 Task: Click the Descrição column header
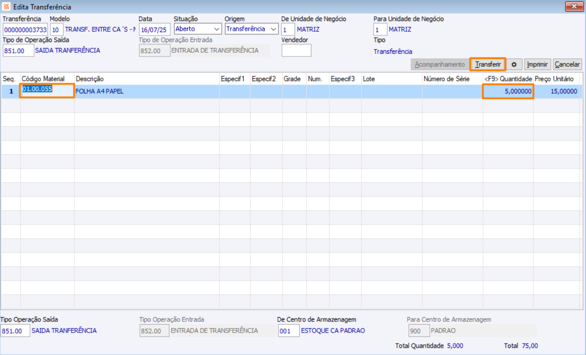[146, 79]
